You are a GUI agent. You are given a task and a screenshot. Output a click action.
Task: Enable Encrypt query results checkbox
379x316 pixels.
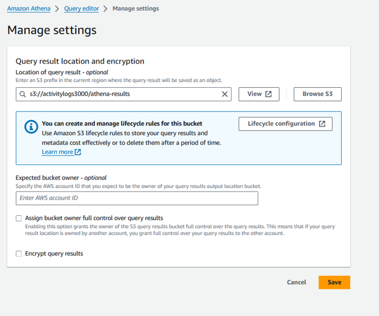(x=18, y=254)
